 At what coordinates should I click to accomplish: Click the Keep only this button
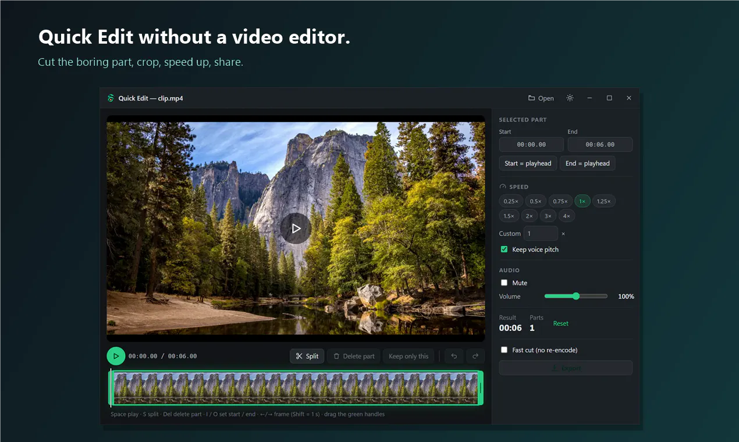408,356
